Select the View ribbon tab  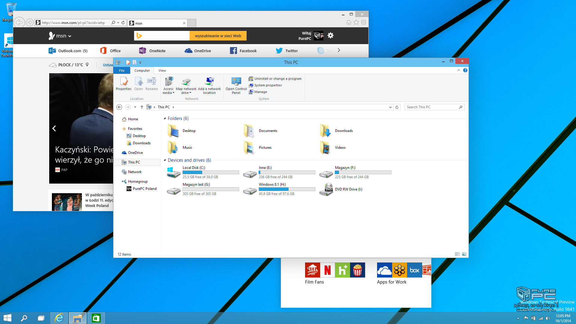tap(162, 70)
